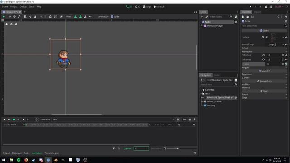This screenshot has width=290, height=163.
Task: Click the Filter nodes search field
Action: click(219, 17)
